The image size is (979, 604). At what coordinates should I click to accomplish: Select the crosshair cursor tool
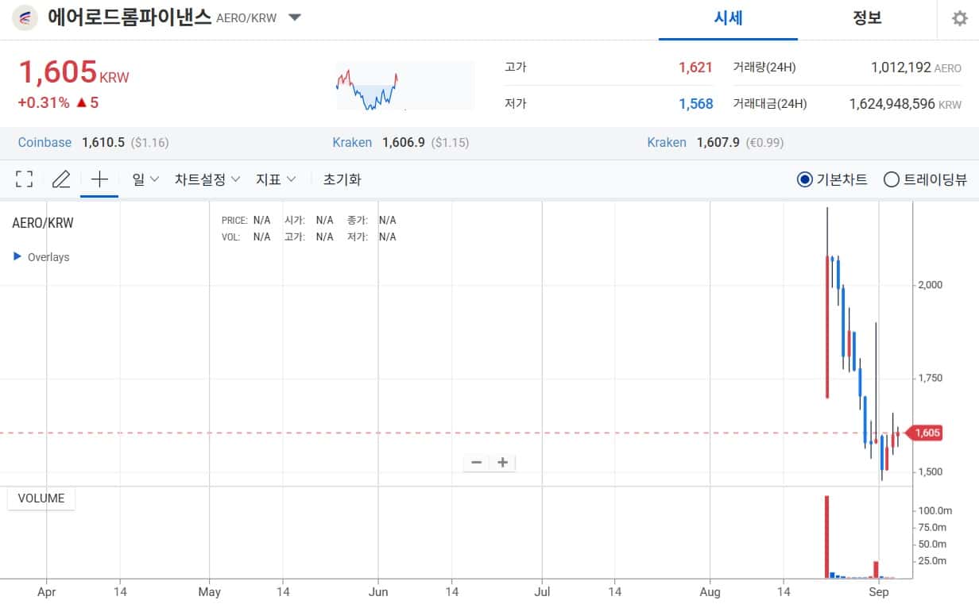point(99,179)
